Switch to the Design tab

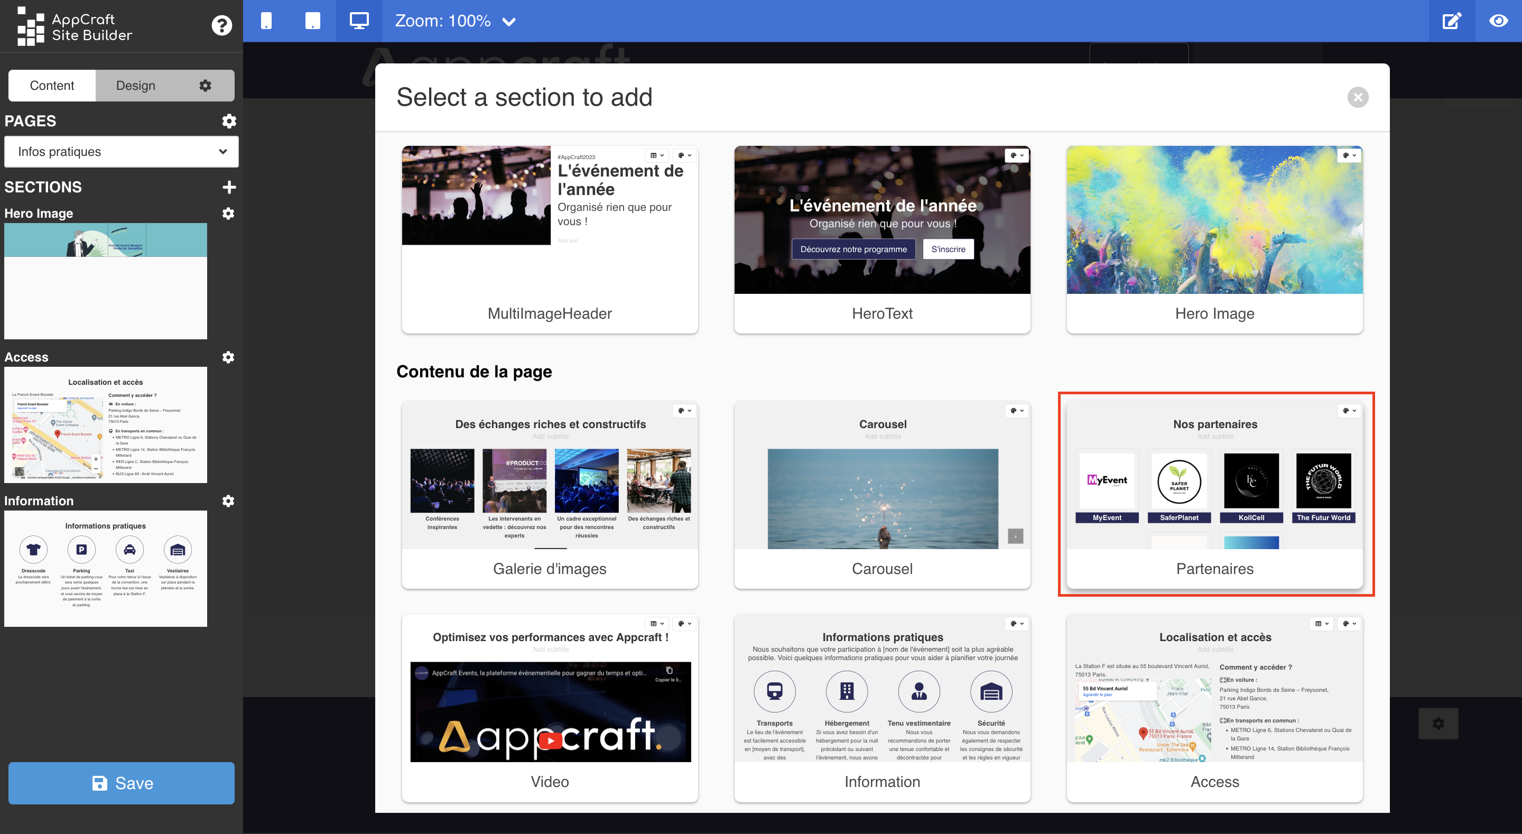tap(136, 86)
